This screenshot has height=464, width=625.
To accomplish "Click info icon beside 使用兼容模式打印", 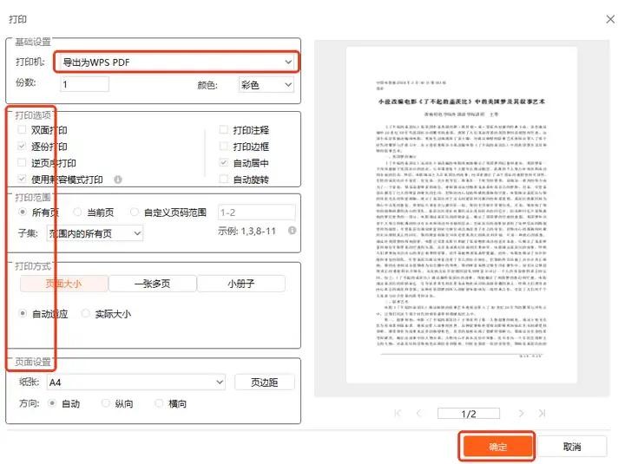I will coord(117,180).
